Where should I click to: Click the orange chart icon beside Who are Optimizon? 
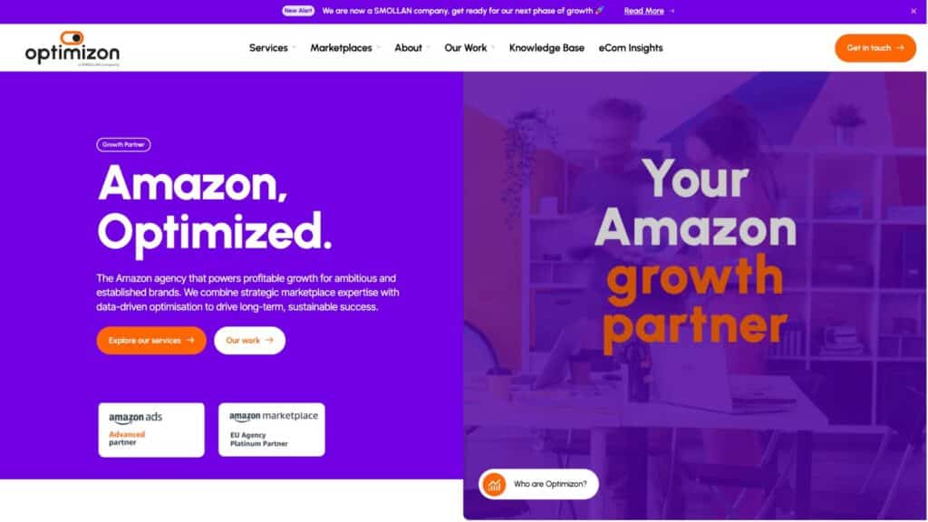[x=494, y=484]
